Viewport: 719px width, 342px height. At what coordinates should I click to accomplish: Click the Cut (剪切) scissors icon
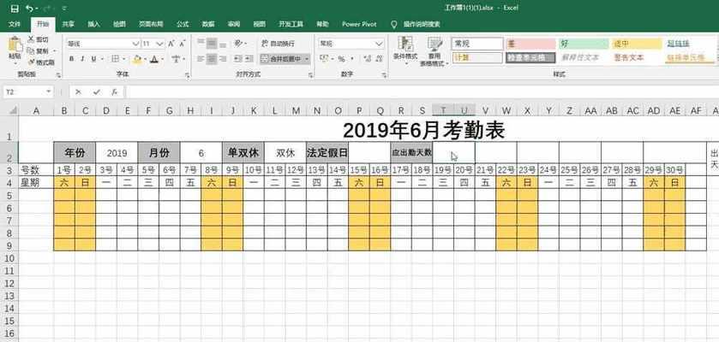tap(31, 40)
